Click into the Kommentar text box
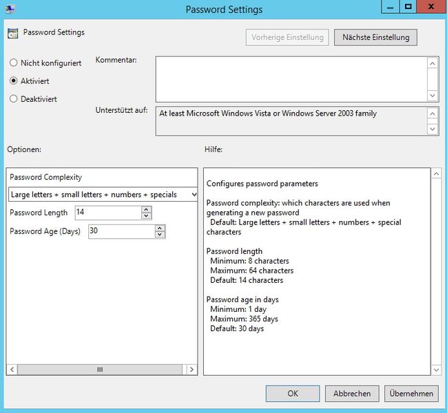This screenshot has width=447, height=413. tap(291, 78)
